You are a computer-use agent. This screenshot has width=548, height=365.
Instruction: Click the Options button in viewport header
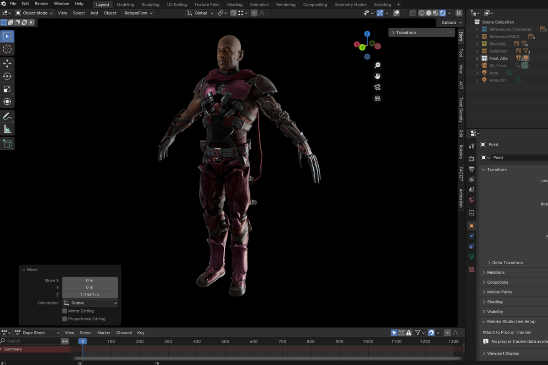(x=451, y=22)
